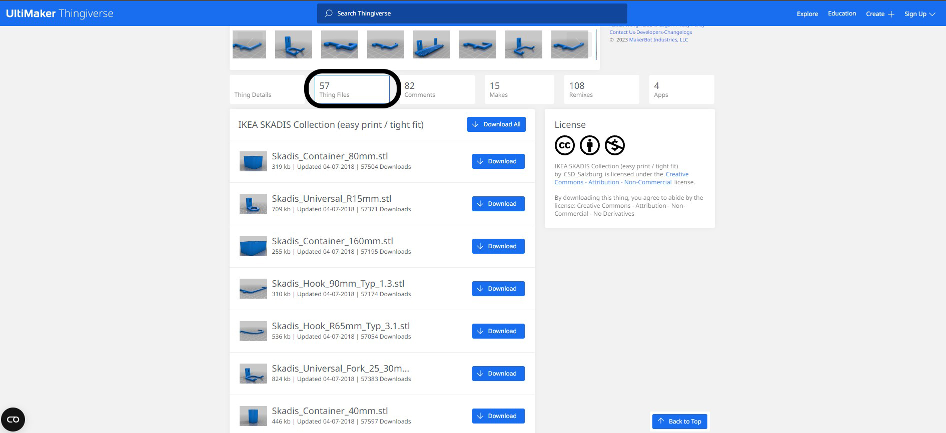The image size is (946, 433).
Task: Click the '57371 Downloads' count text
Action: pyautogui.click(x=386, y=209)
